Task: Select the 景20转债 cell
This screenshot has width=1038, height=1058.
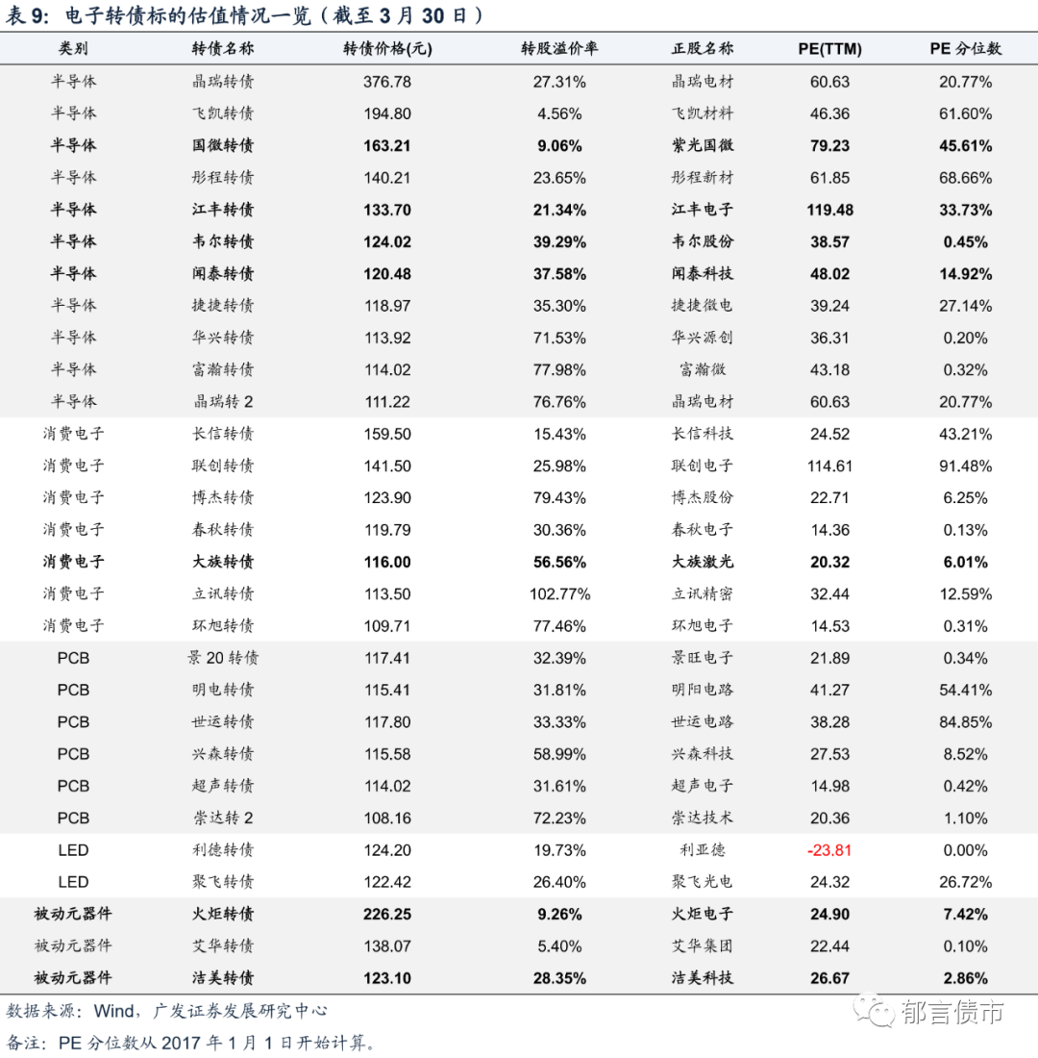Action: tap(223, 657)
